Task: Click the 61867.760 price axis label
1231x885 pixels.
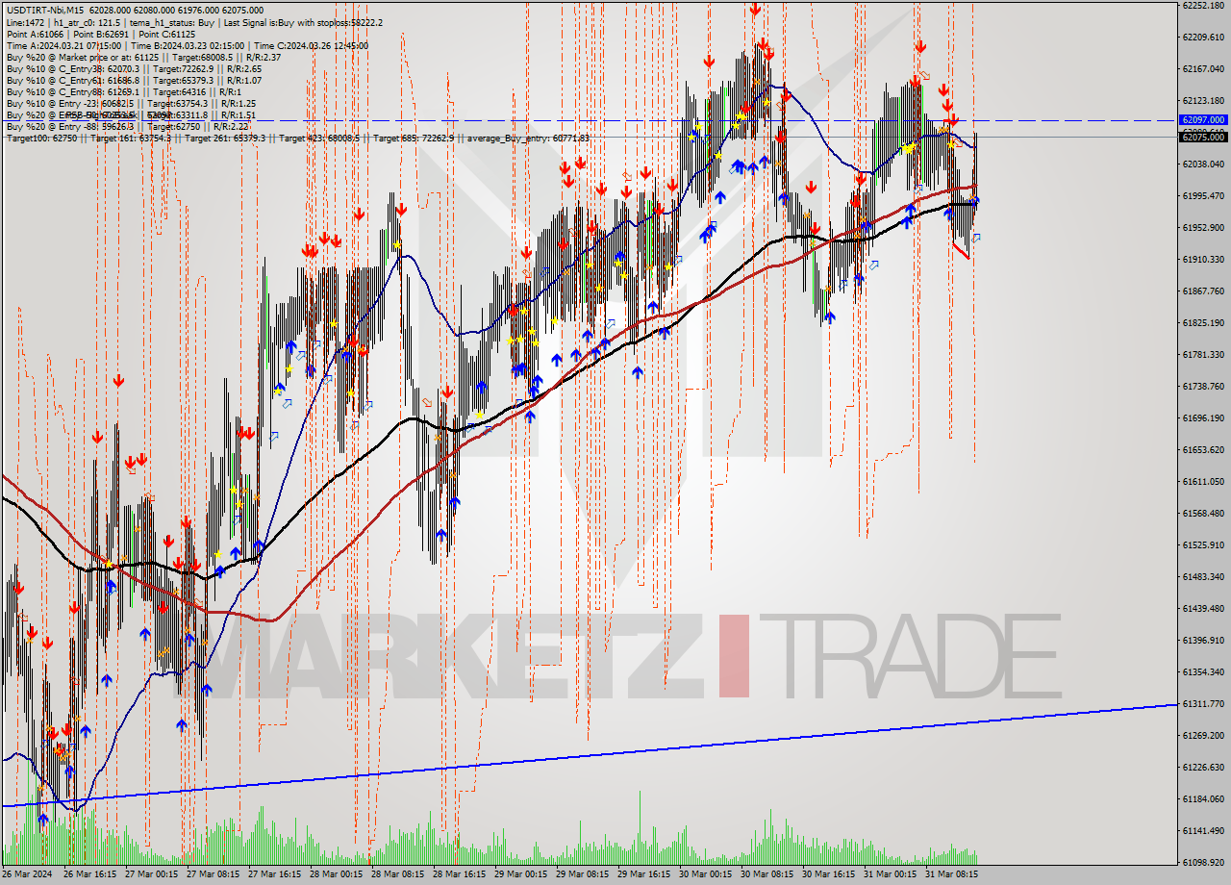Action: pyautogui.click(x=1205, y=291)
